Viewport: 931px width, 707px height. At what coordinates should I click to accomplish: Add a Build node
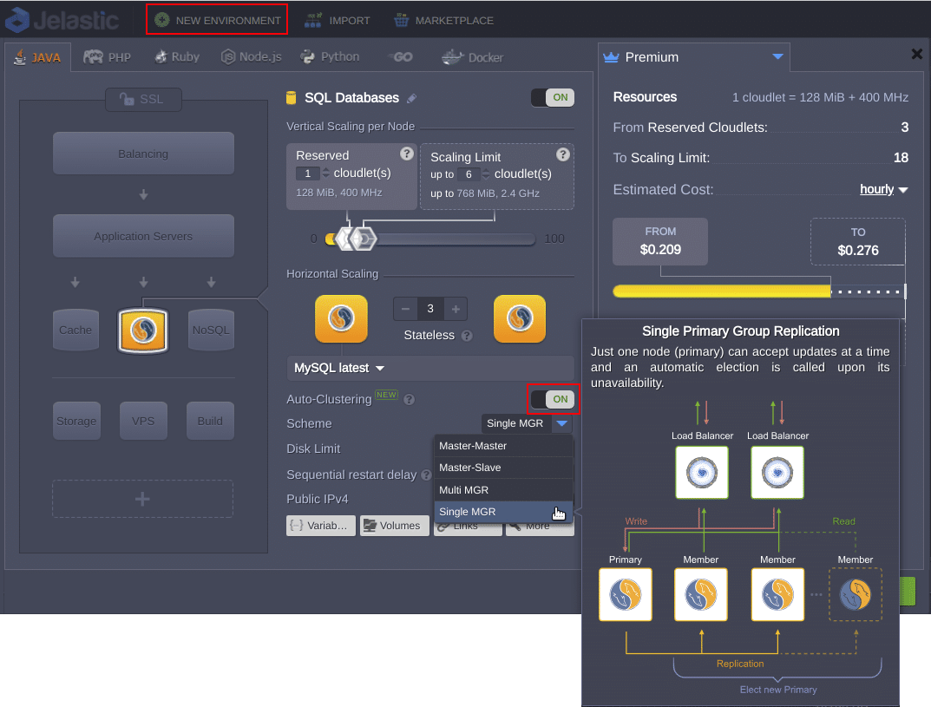click(210, 421)
